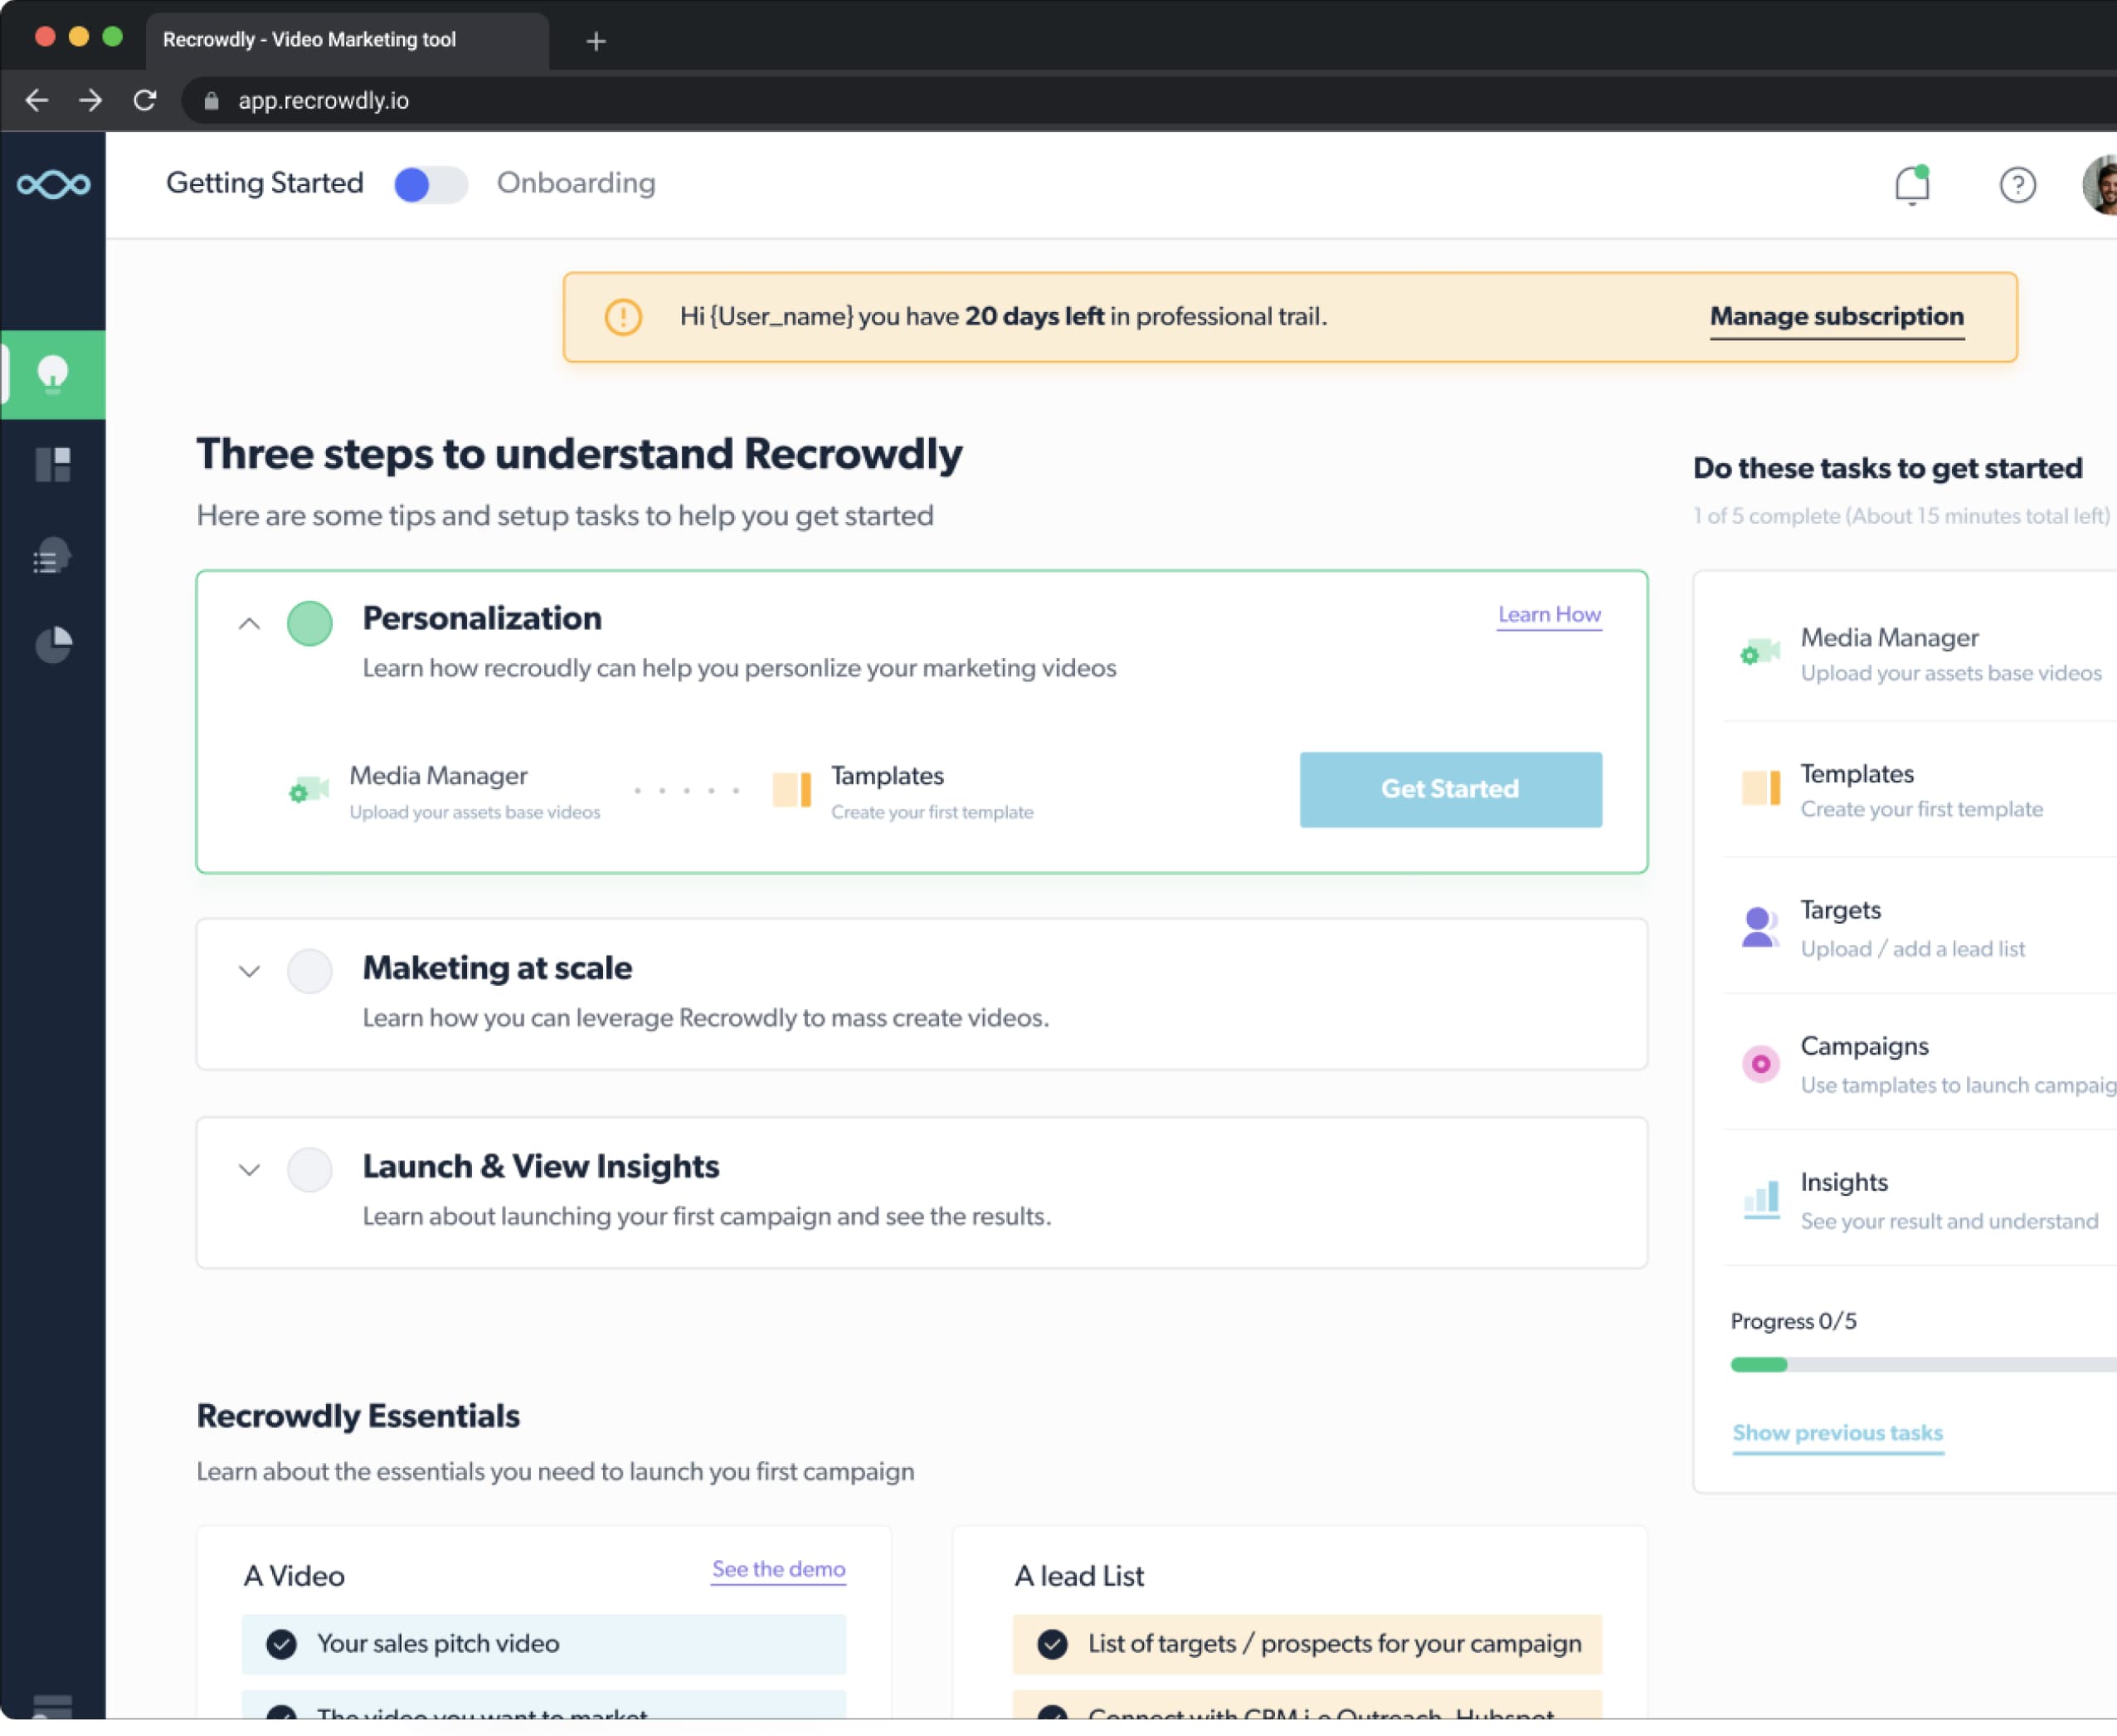This screenshot has width=2117, height=1736.
Task: Click Media Manager icon in tasks panel
Action: click(1760, 652)
